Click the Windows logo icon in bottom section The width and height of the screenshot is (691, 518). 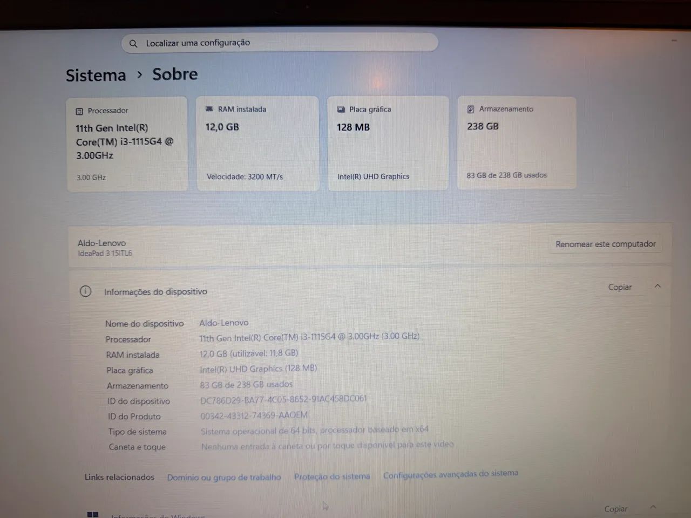93,514
